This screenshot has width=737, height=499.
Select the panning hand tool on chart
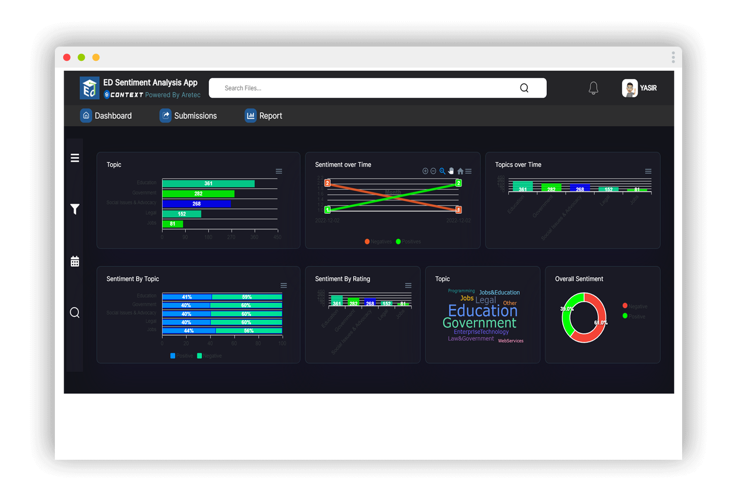(x=451, y=171)
